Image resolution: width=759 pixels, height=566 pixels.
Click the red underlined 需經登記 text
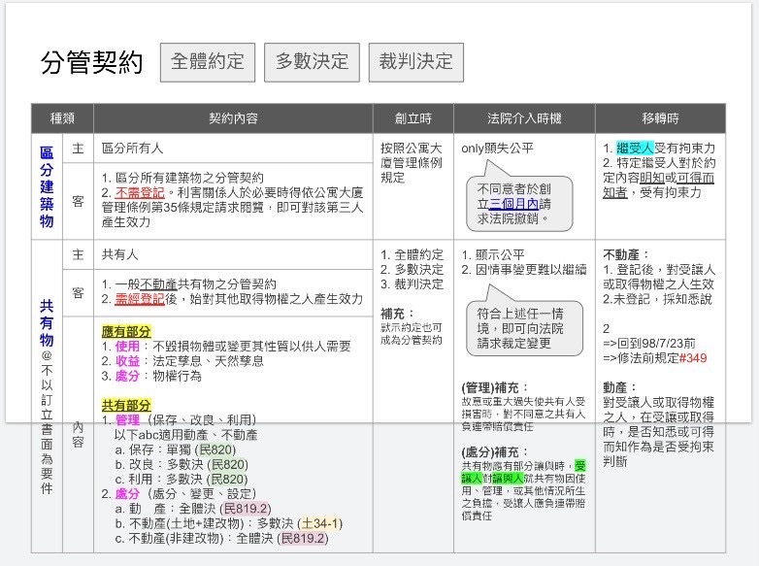point(140,299)
